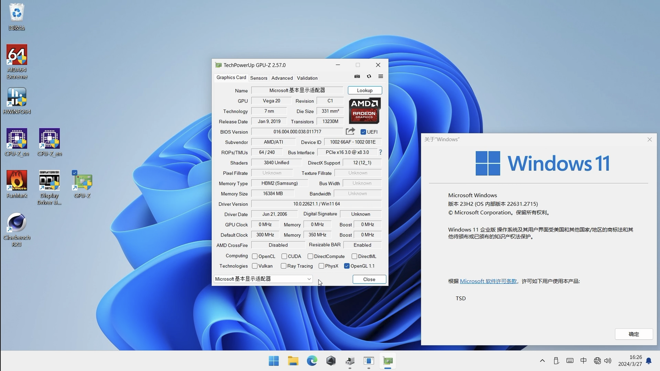Select the FurMark desktop shortcut

[17, 184]
